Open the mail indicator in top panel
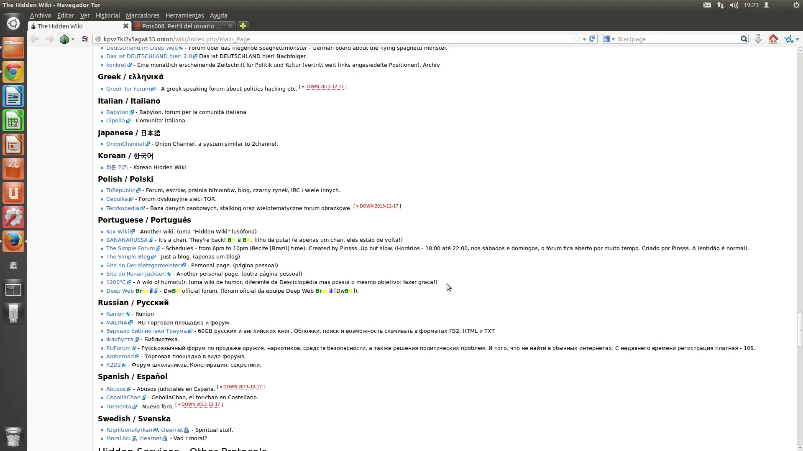803x451 pixels. coord(707,5)
